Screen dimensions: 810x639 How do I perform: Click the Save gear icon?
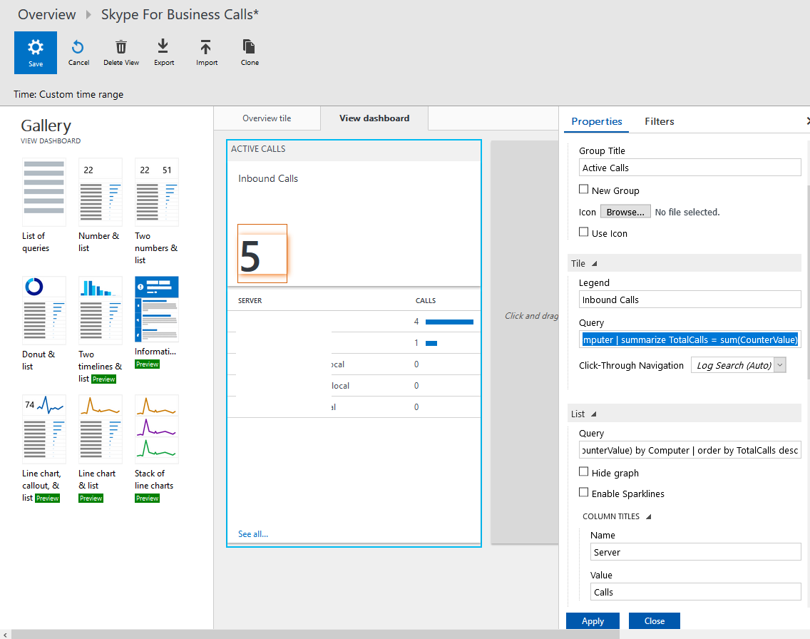(36, 48)
